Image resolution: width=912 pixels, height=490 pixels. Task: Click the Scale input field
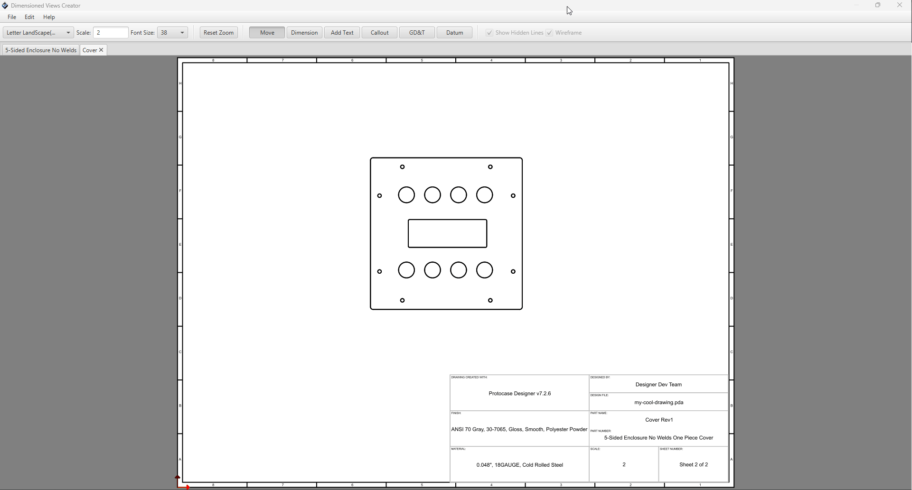click(111, 33)
